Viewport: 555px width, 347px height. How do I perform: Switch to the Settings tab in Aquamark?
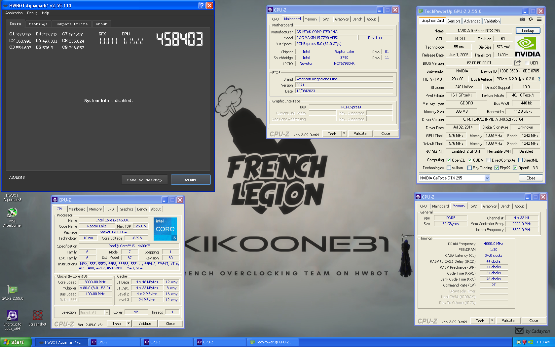[x=38, y=24]
